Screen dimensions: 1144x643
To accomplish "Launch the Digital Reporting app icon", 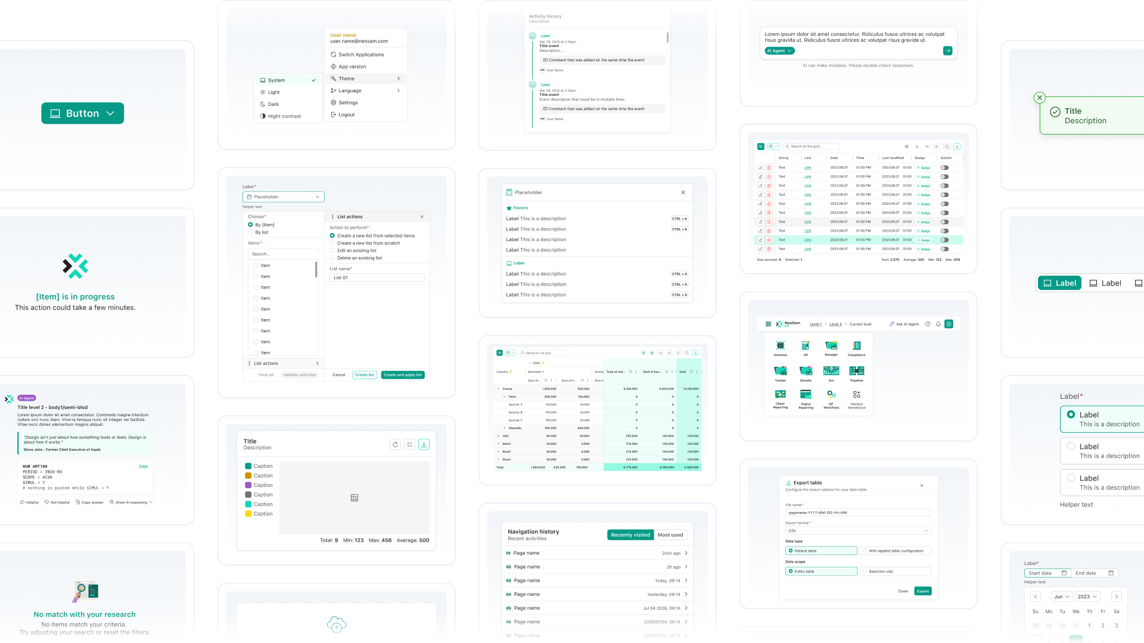I will pos(806,395).
